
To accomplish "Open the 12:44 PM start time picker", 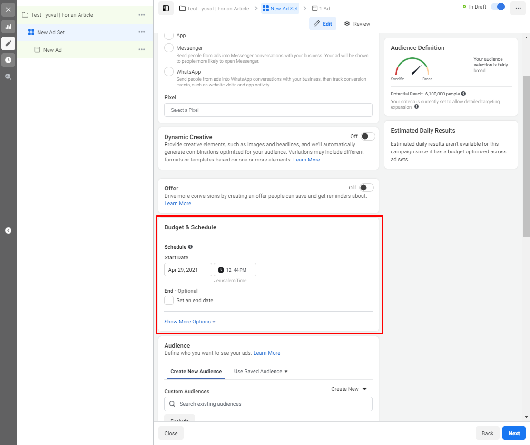I will pos(235,270).
